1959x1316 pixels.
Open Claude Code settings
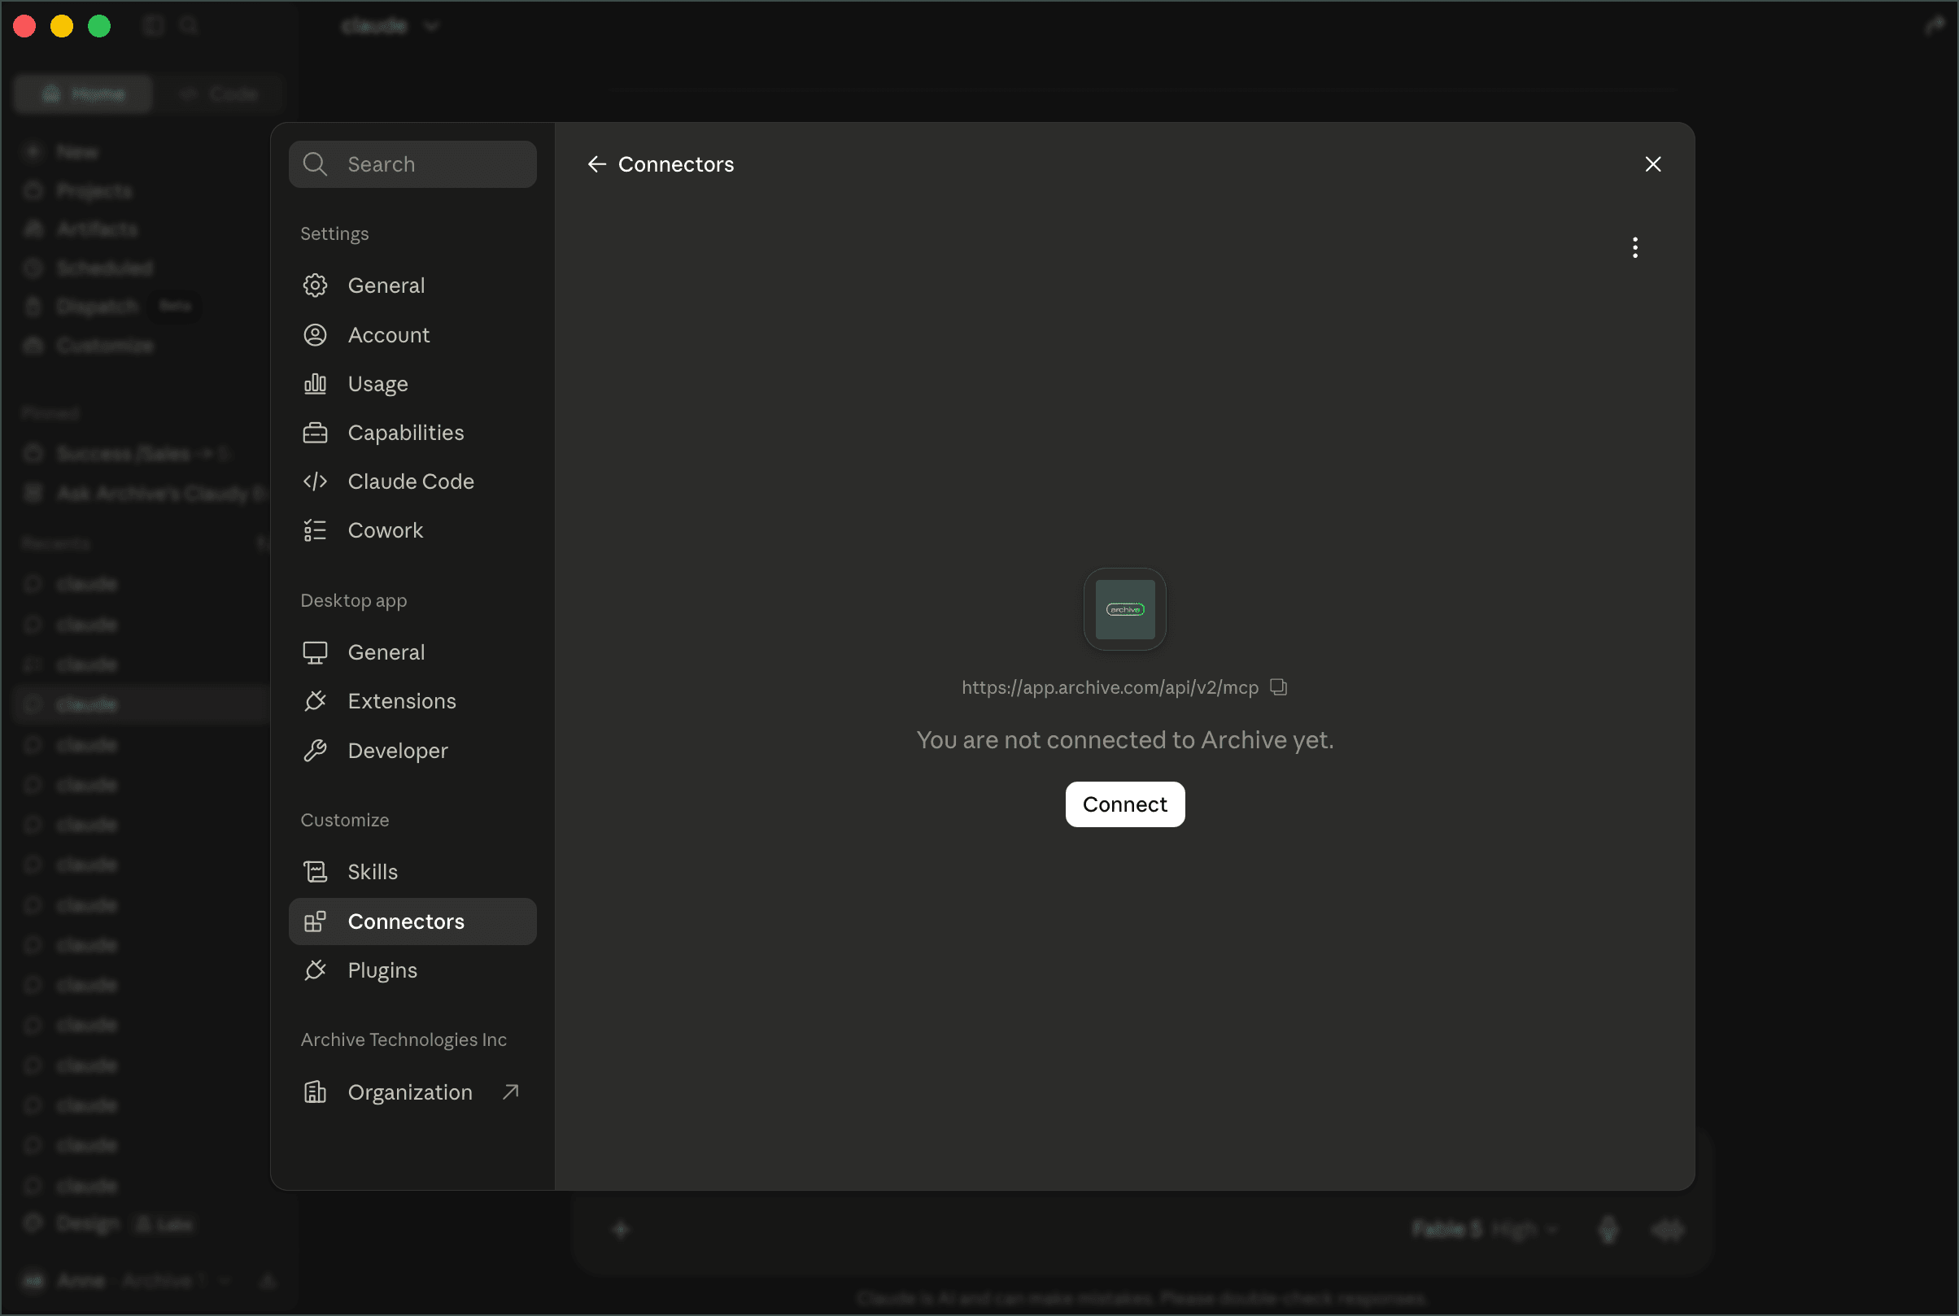(x=412, y=482)
